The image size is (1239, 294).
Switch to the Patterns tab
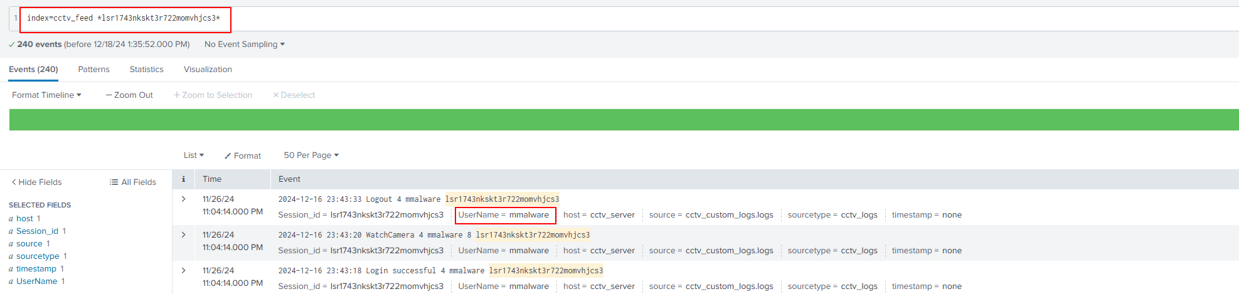[93, 70]
